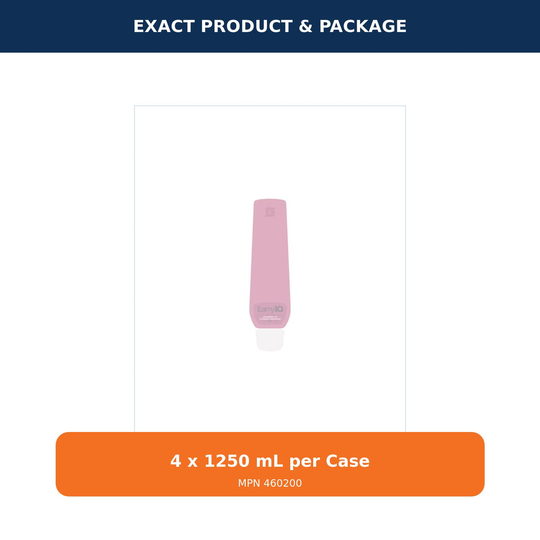Click the leading 4 in case quantity

(175, 461)
